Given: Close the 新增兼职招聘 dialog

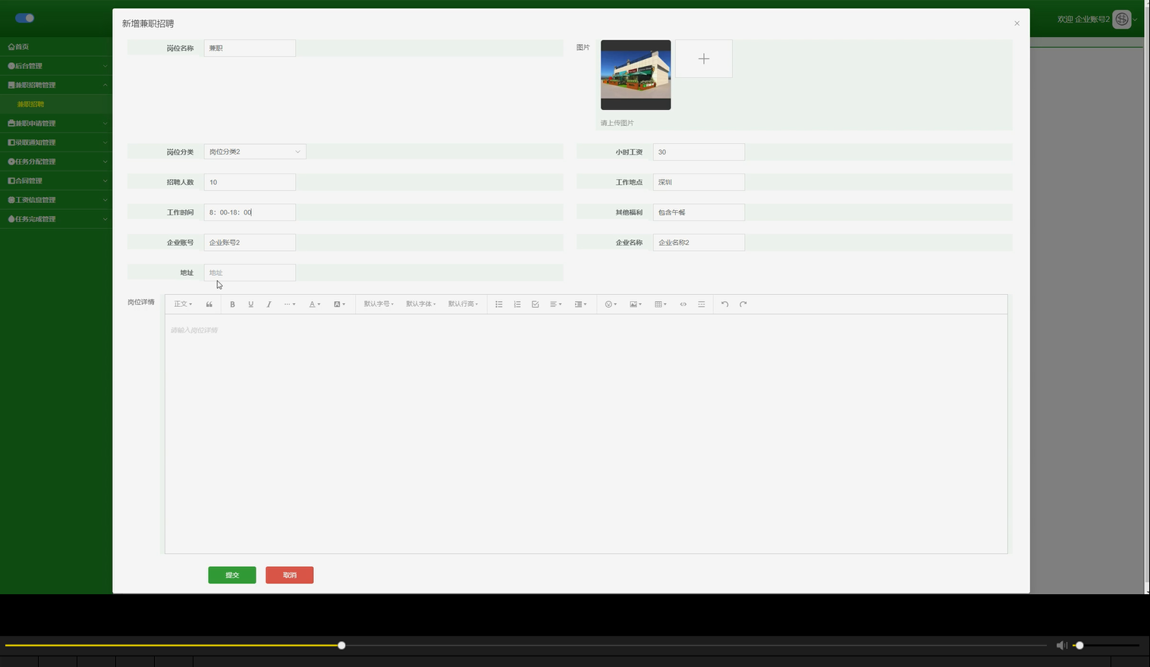Looking at the screenshot, I should coord(1017,23).
